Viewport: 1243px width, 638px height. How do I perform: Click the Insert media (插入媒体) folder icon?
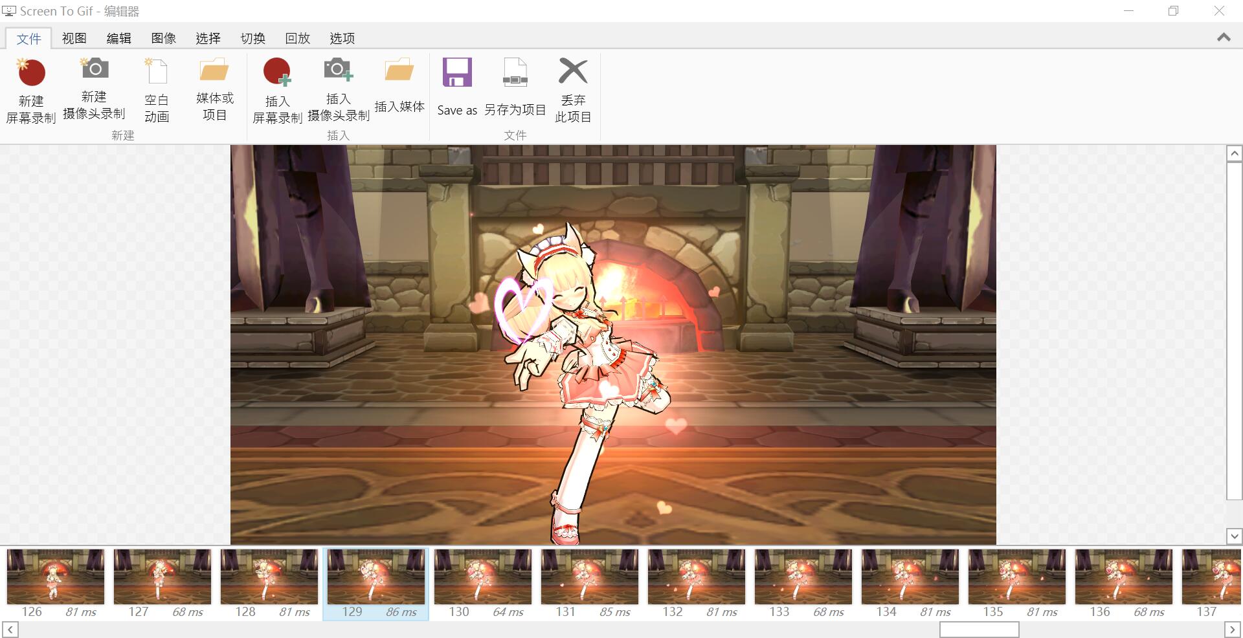(x=399, y=71)
